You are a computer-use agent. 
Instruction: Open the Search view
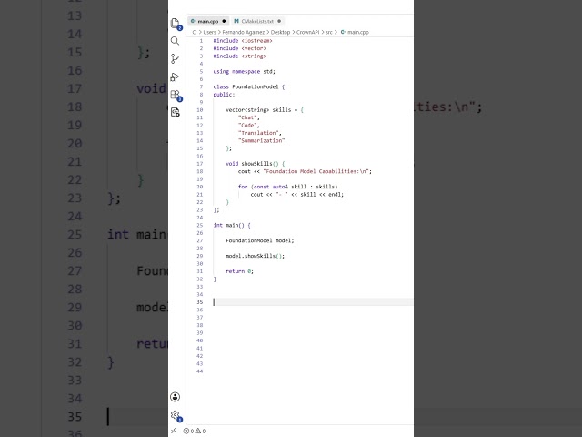coord(176,41)
